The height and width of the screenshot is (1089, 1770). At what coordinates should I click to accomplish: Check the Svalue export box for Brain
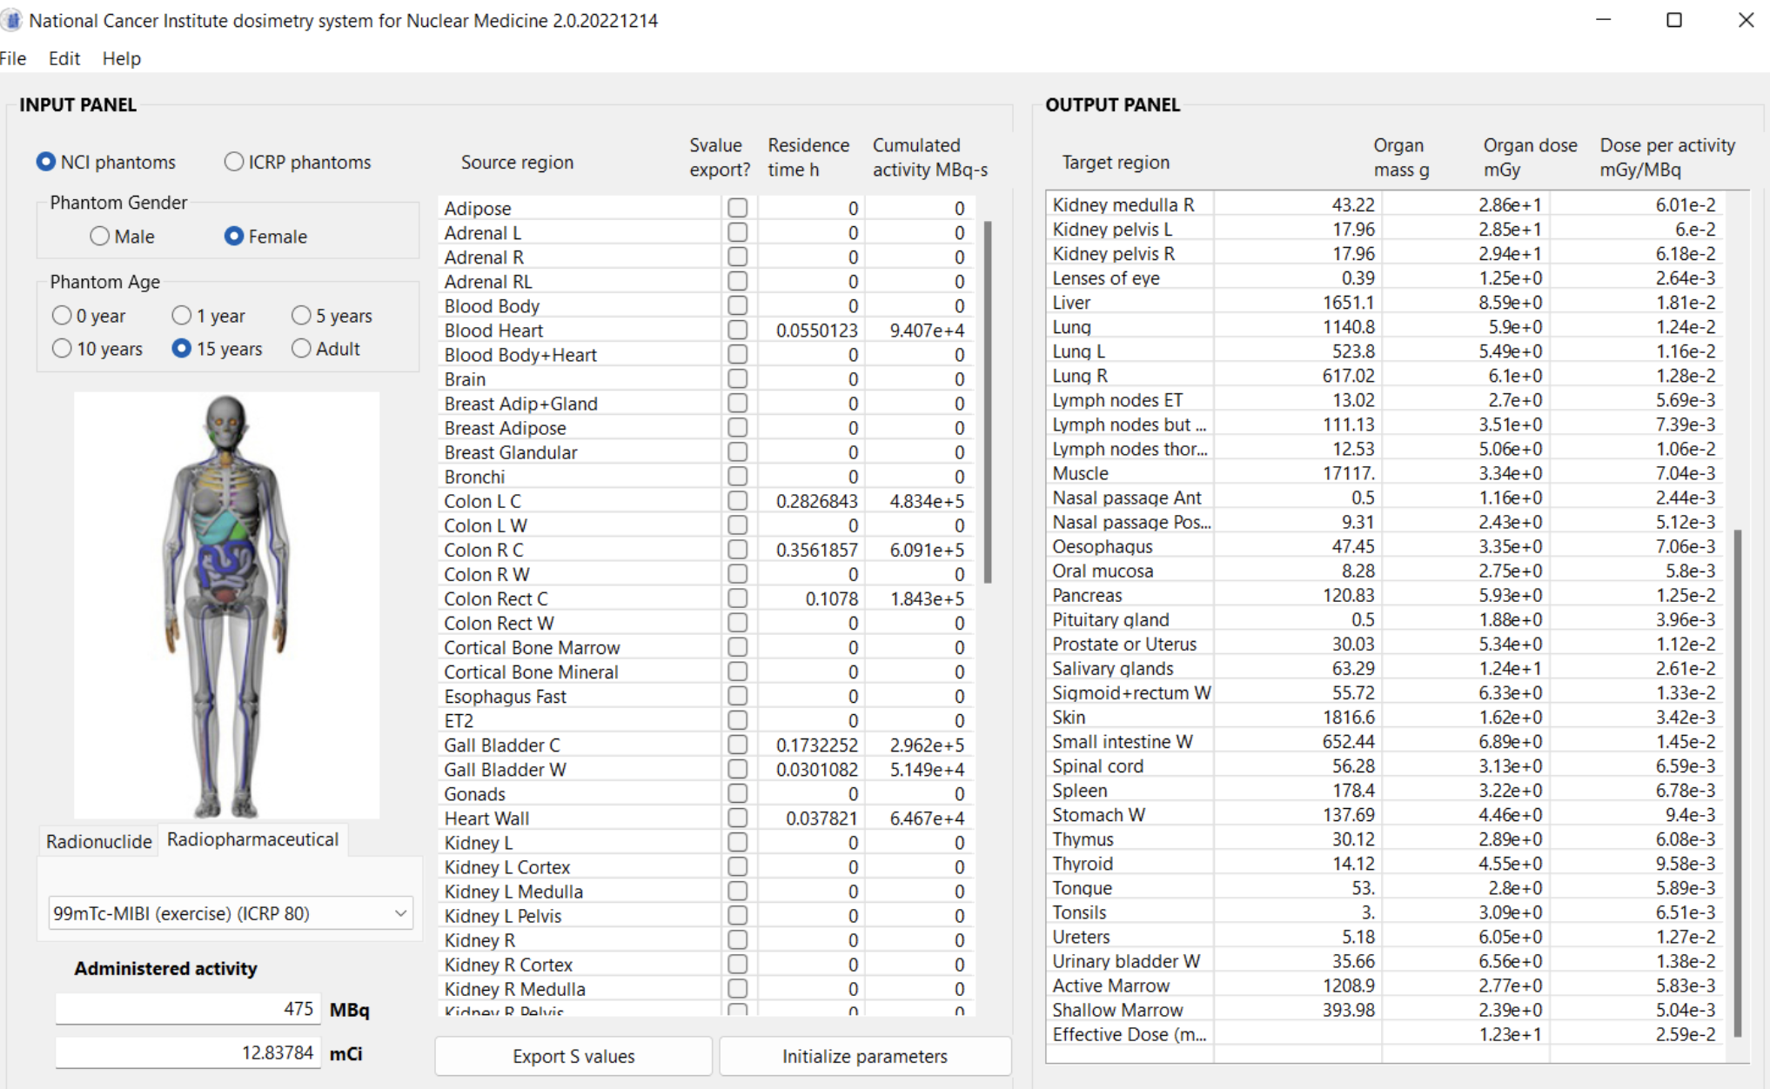click(x=738, y=378)
